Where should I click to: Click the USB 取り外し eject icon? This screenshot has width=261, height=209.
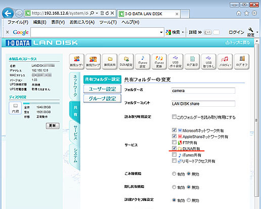click(x=208, y=62)
